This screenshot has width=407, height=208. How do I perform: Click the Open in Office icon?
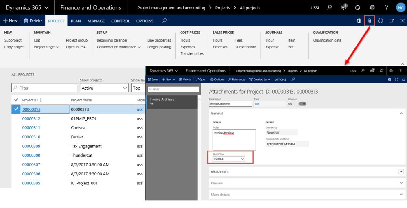coord(359,21)
